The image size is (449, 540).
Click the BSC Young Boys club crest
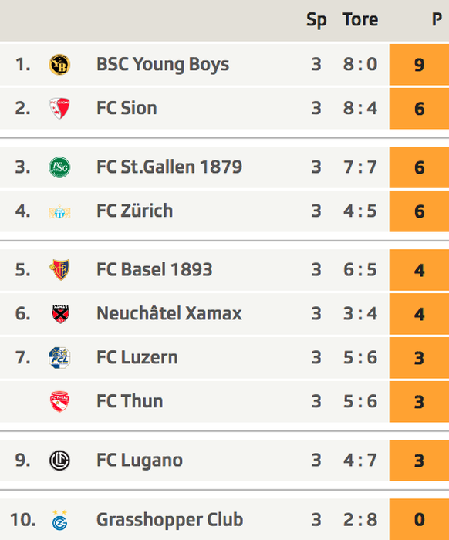click(59, 64)
